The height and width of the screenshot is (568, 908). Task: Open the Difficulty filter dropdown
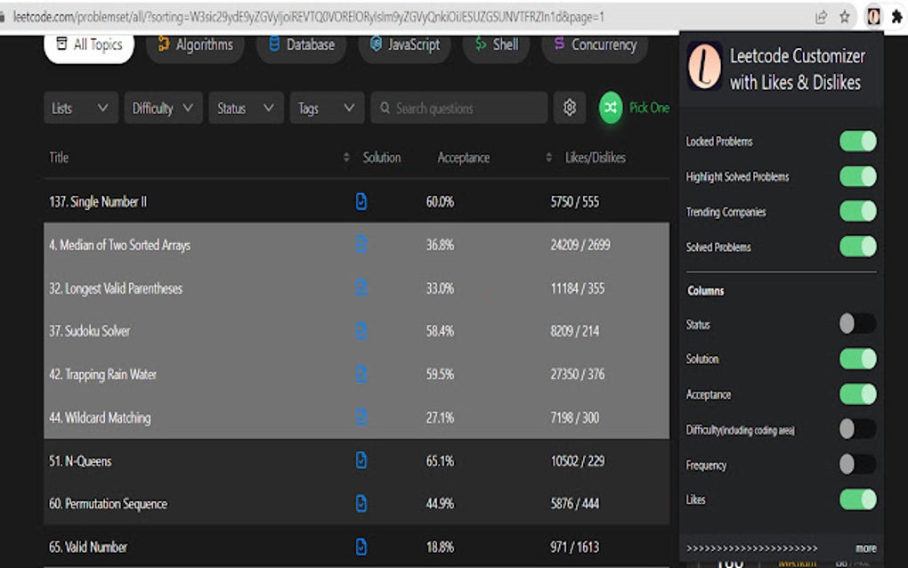[163, 108]
